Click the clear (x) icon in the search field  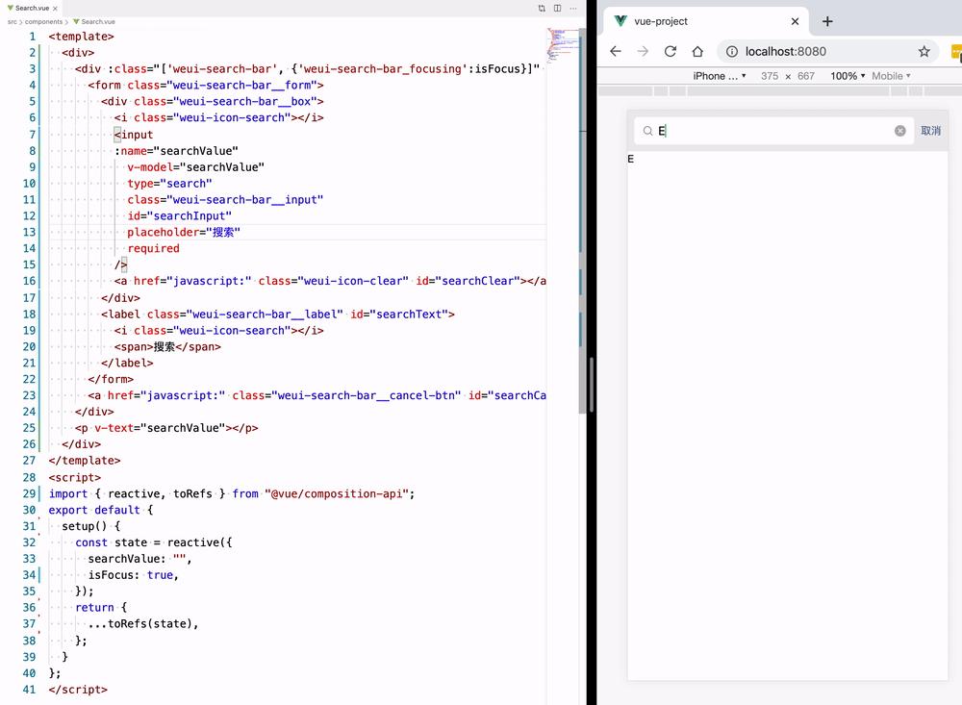900,130
